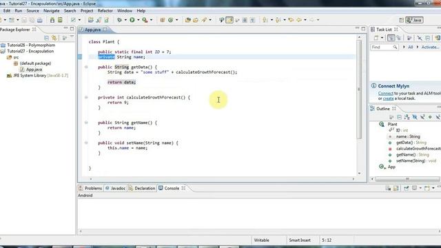Screen dimensions: 441x248
Task: Toggle Link with Editor in Package Explorer
Action: [x=54, y=38]
